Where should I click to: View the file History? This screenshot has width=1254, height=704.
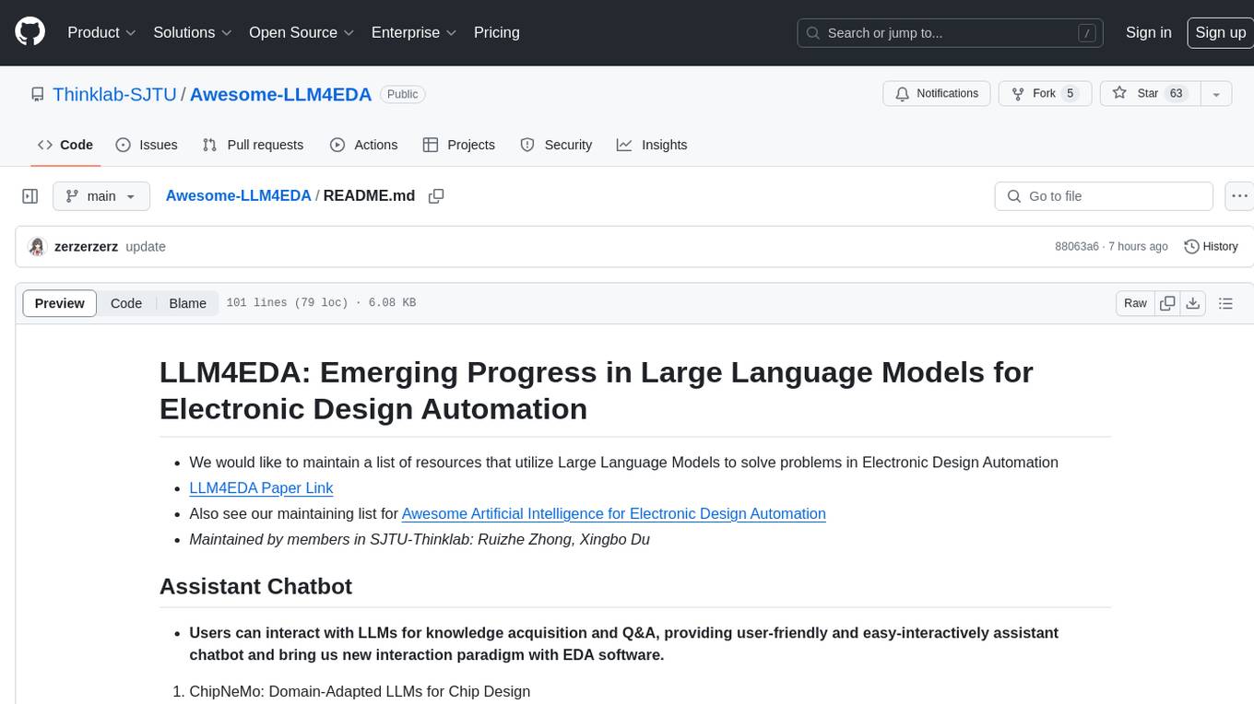(1211, 247)
